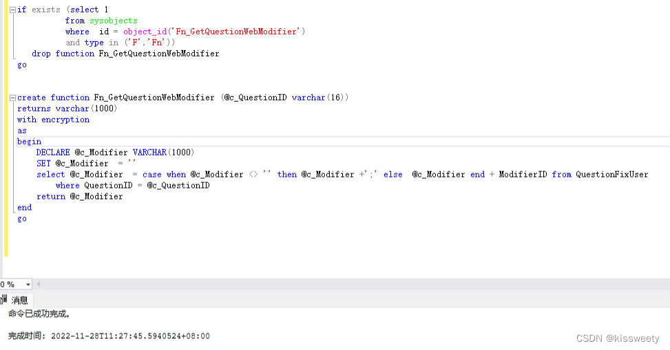Open the zoom percentage dropdown

(28, 284)
